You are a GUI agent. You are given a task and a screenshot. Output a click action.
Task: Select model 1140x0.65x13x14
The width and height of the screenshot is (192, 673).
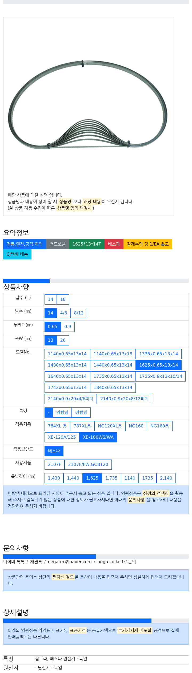(x=67, y=354)
